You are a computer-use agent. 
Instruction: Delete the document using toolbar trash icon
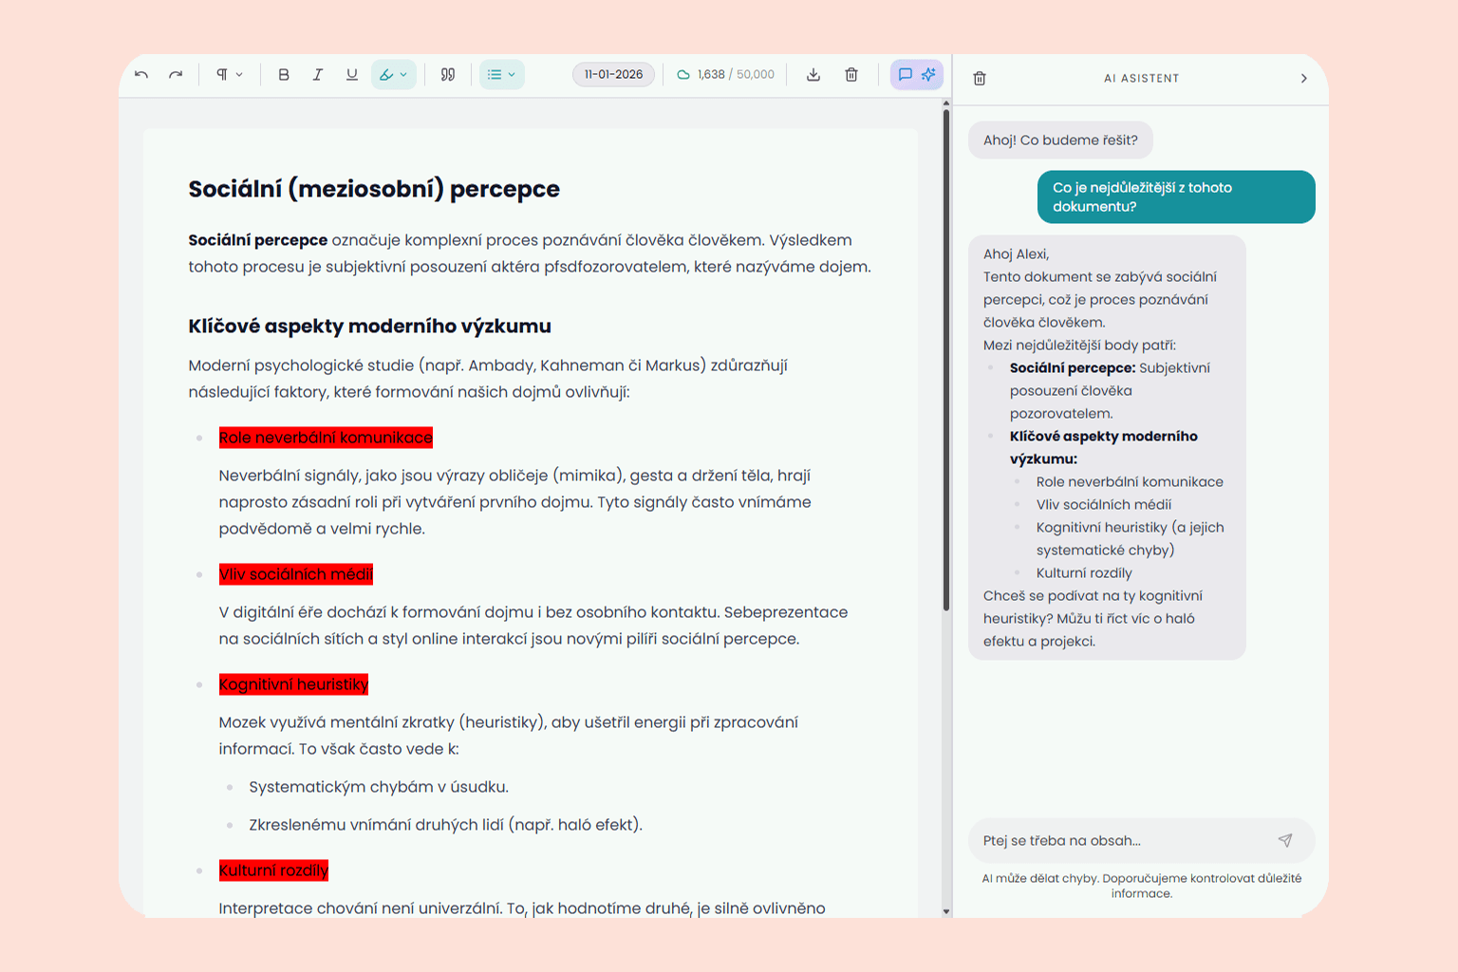(851, 75)
